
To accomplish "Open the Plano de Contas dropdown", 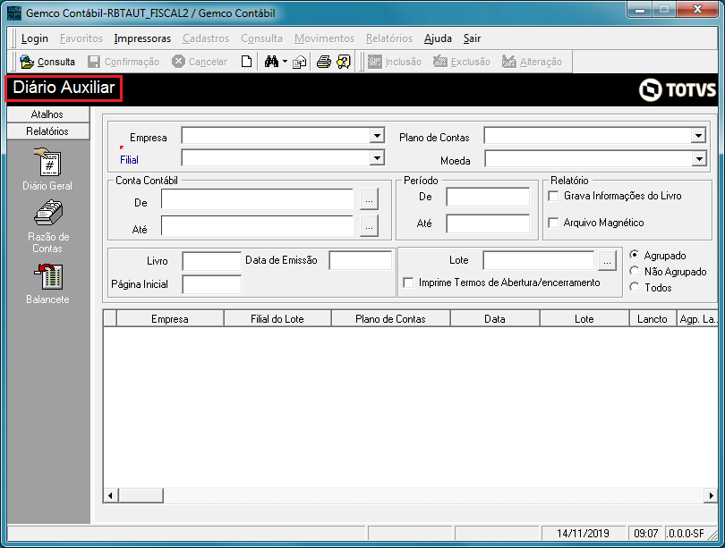I will (x=698, y=136).
